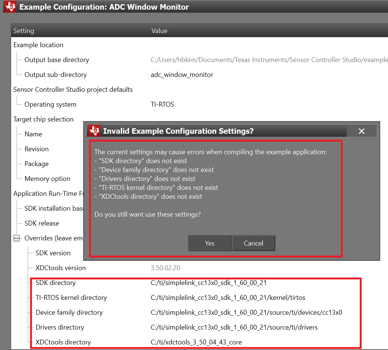The width and height of the screenshot is (388, 350).
Task: Click the Example Configuration: ADC Window Monitor title
Action: pos(104,7)
